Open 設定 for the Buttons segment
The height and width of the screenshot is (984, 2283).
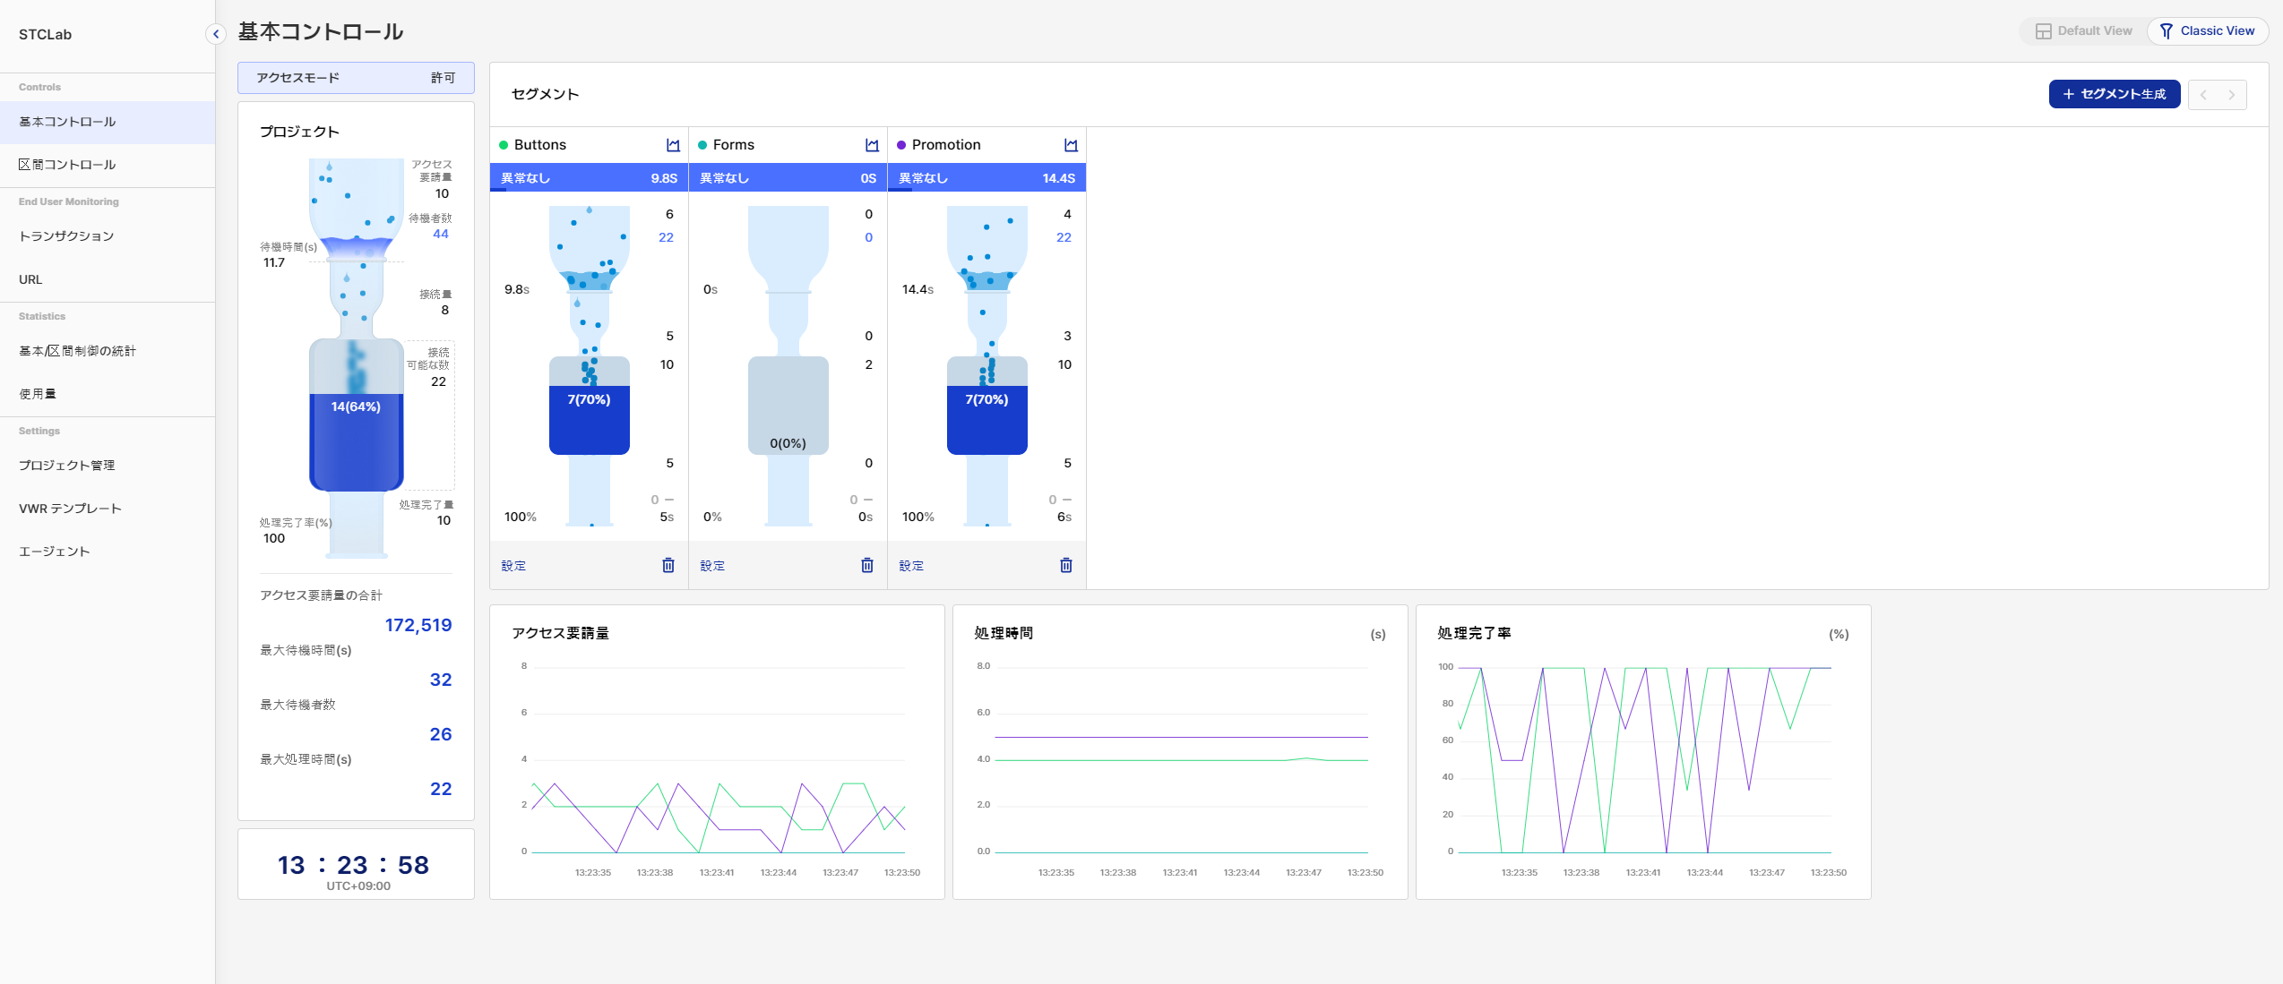(513, 566)
